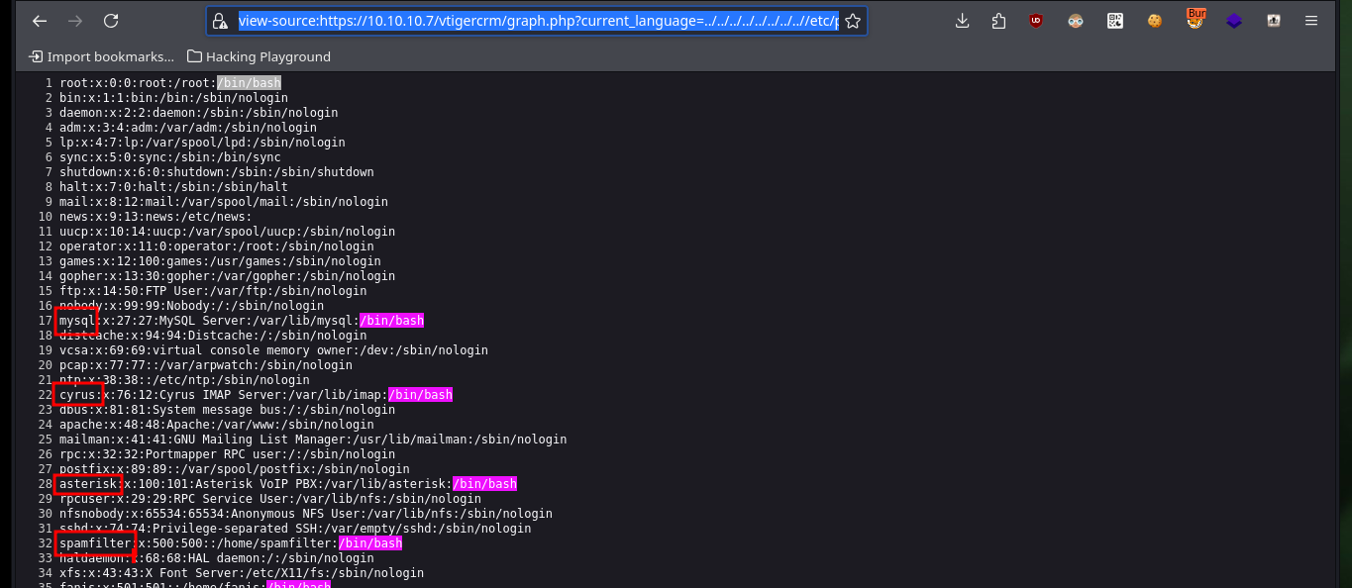
Task: Click the Import bookmarks link
Action: (x=101, y=56)
